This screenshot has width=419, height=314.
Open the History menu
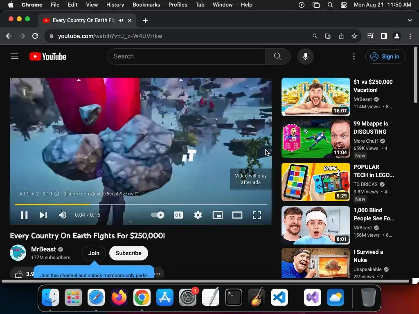tap(115, 4)
